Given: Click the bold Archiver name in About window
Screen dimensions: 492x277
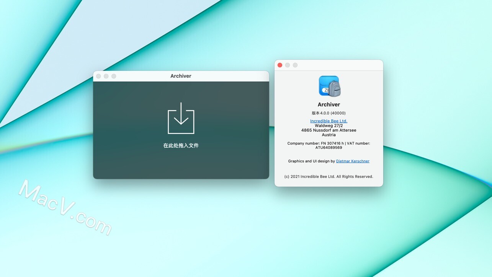Looking at the screenshot, I should (x=329, y=104).
